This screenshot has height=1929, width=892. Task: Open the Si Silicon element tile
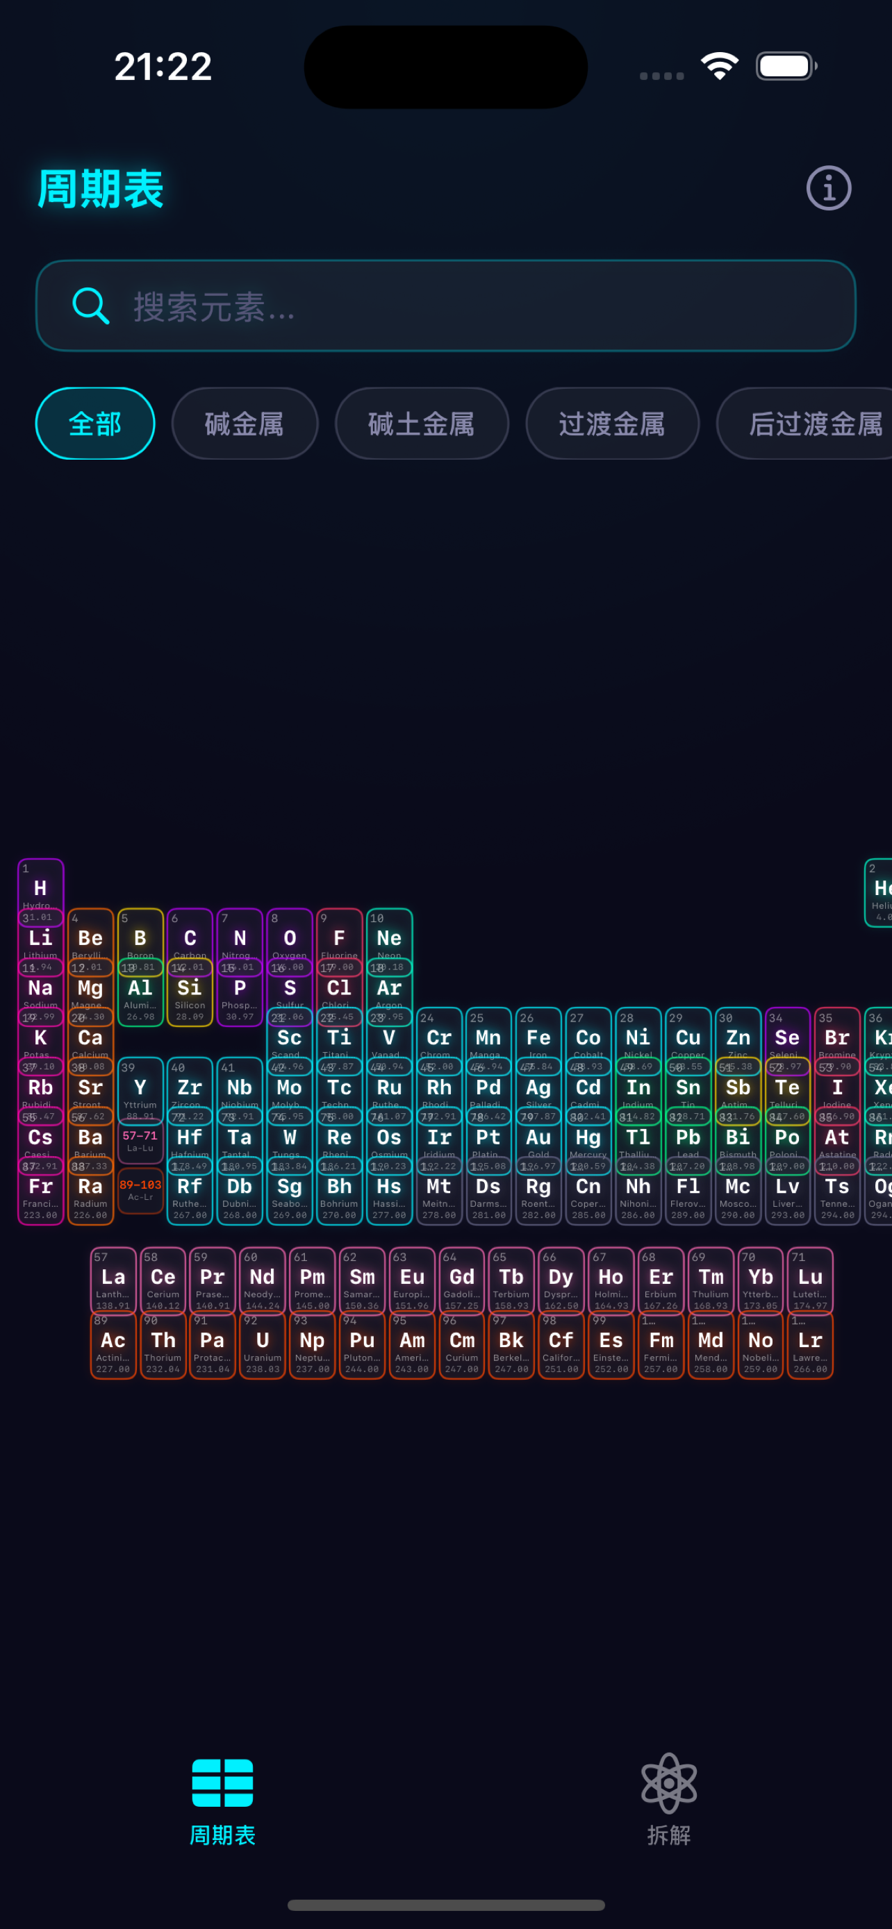[x=190, y=992]
